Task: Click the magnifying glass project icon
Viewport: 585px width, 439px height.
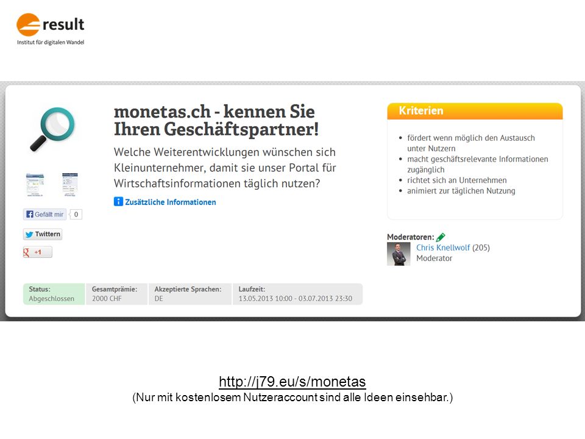Action: [x=52, y=129]
